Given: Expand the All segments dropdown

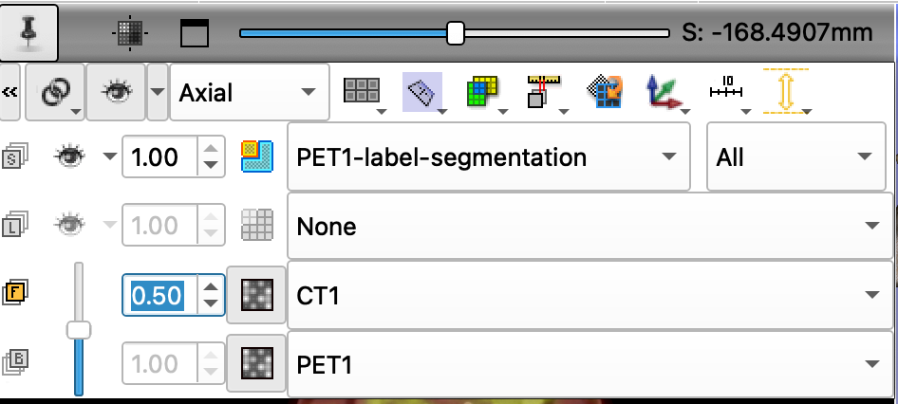Looking at the screenshot, I should tap(796, 156).
